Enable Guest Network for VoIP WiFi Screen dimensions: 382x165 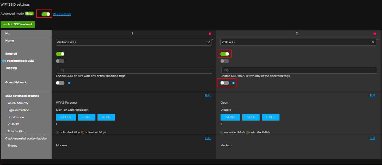click(225, 83)
